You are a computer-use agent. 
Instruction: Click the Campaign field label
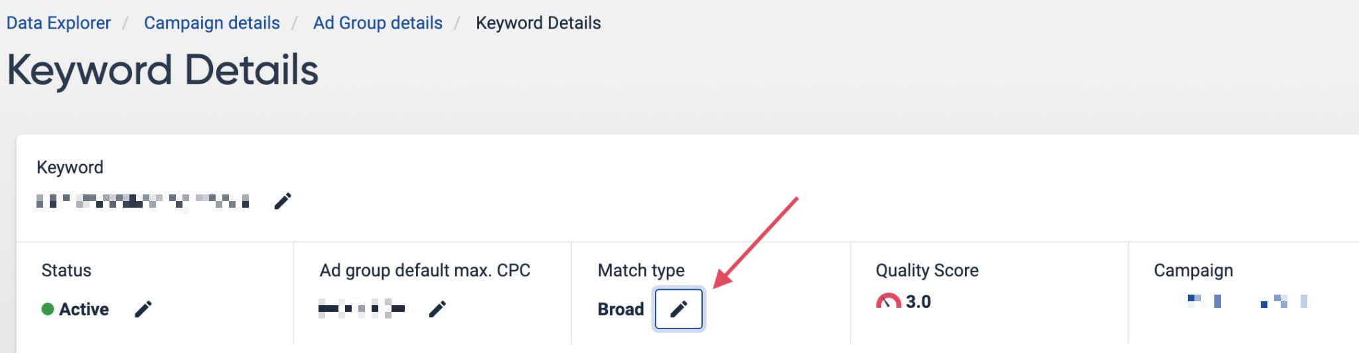tap(1193, 271)
